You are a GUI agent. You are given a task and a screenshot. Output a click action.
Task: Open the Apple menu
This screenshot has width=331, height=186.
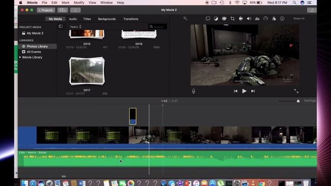(x=21, y=3)
